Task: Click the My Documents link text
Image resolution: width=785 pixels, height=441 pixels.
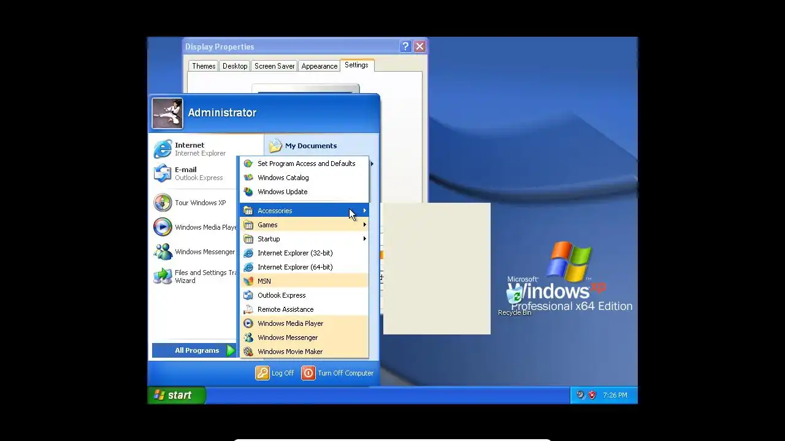Action: coord(311,146)
